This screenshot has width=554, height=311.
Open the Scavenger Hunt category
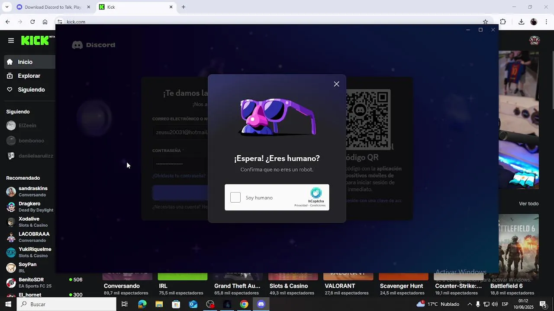(401, 286)
